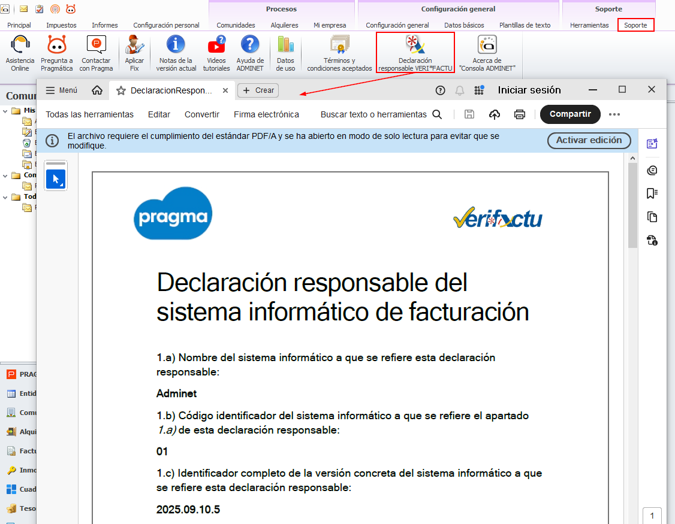Close the DeclaracionRespon tab
The image size is (675, 524).
[x=225, y=90]
